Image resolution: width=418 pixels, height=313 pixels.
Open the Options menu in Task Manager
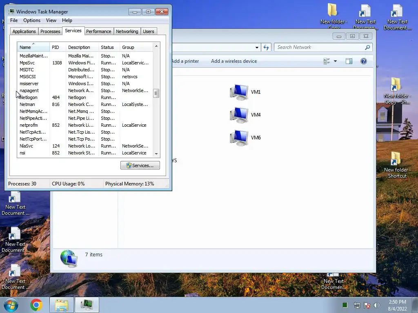(x=32, y=20)
